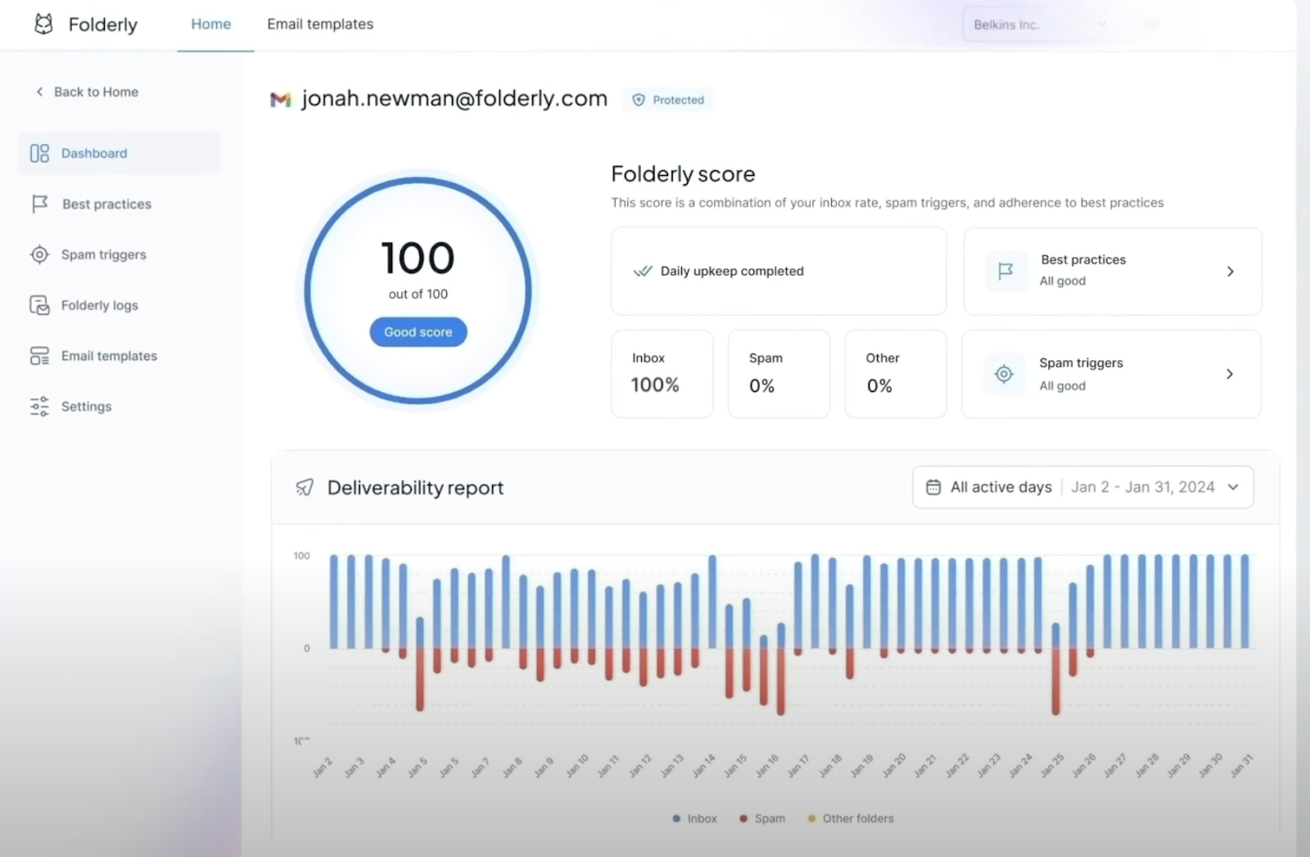Screen dimensions: 1310x857
Task: Click the Inbox 100% stat card
Action: 662,374
